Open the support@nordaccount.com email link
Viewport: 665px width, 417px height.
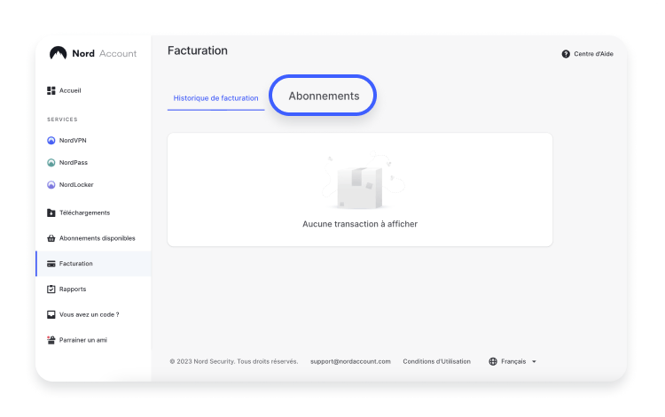[x=350, y=361]
